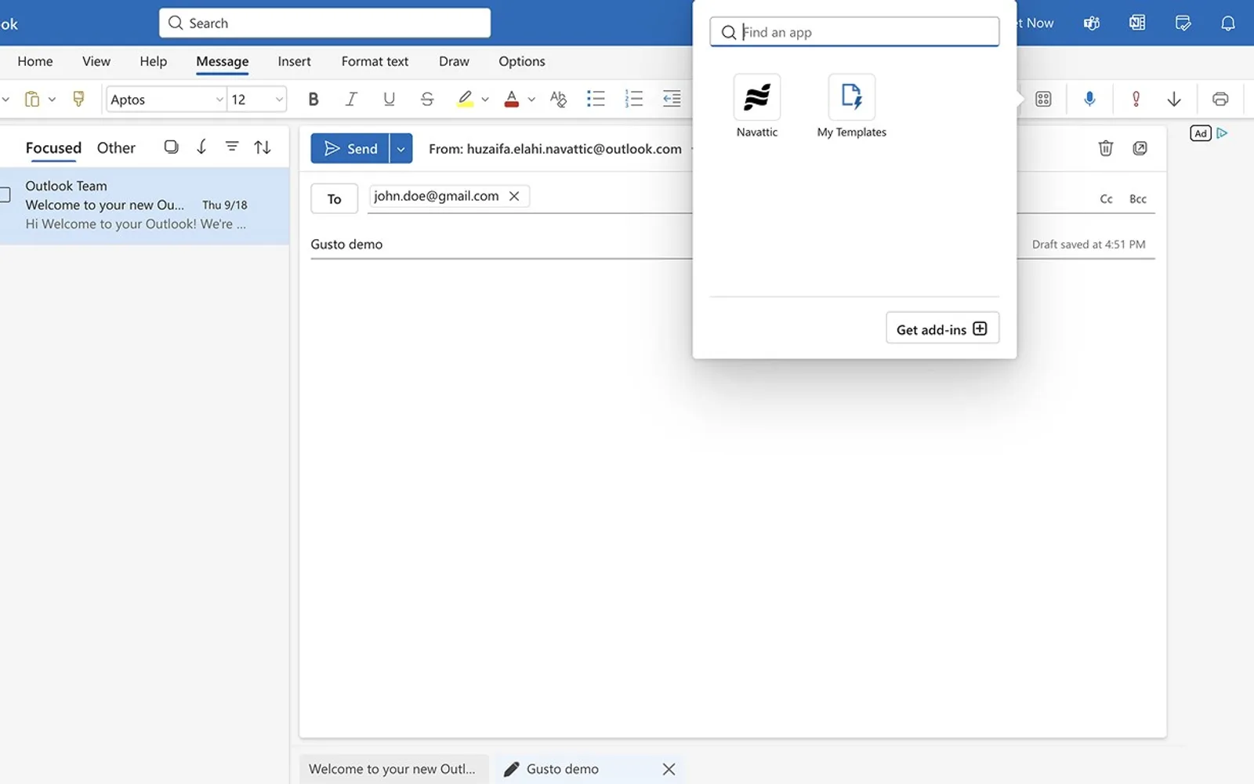This screenshot has width=1254, height=784.
Task: Insert a bulleted list
Action: click(x=596, y=99)
